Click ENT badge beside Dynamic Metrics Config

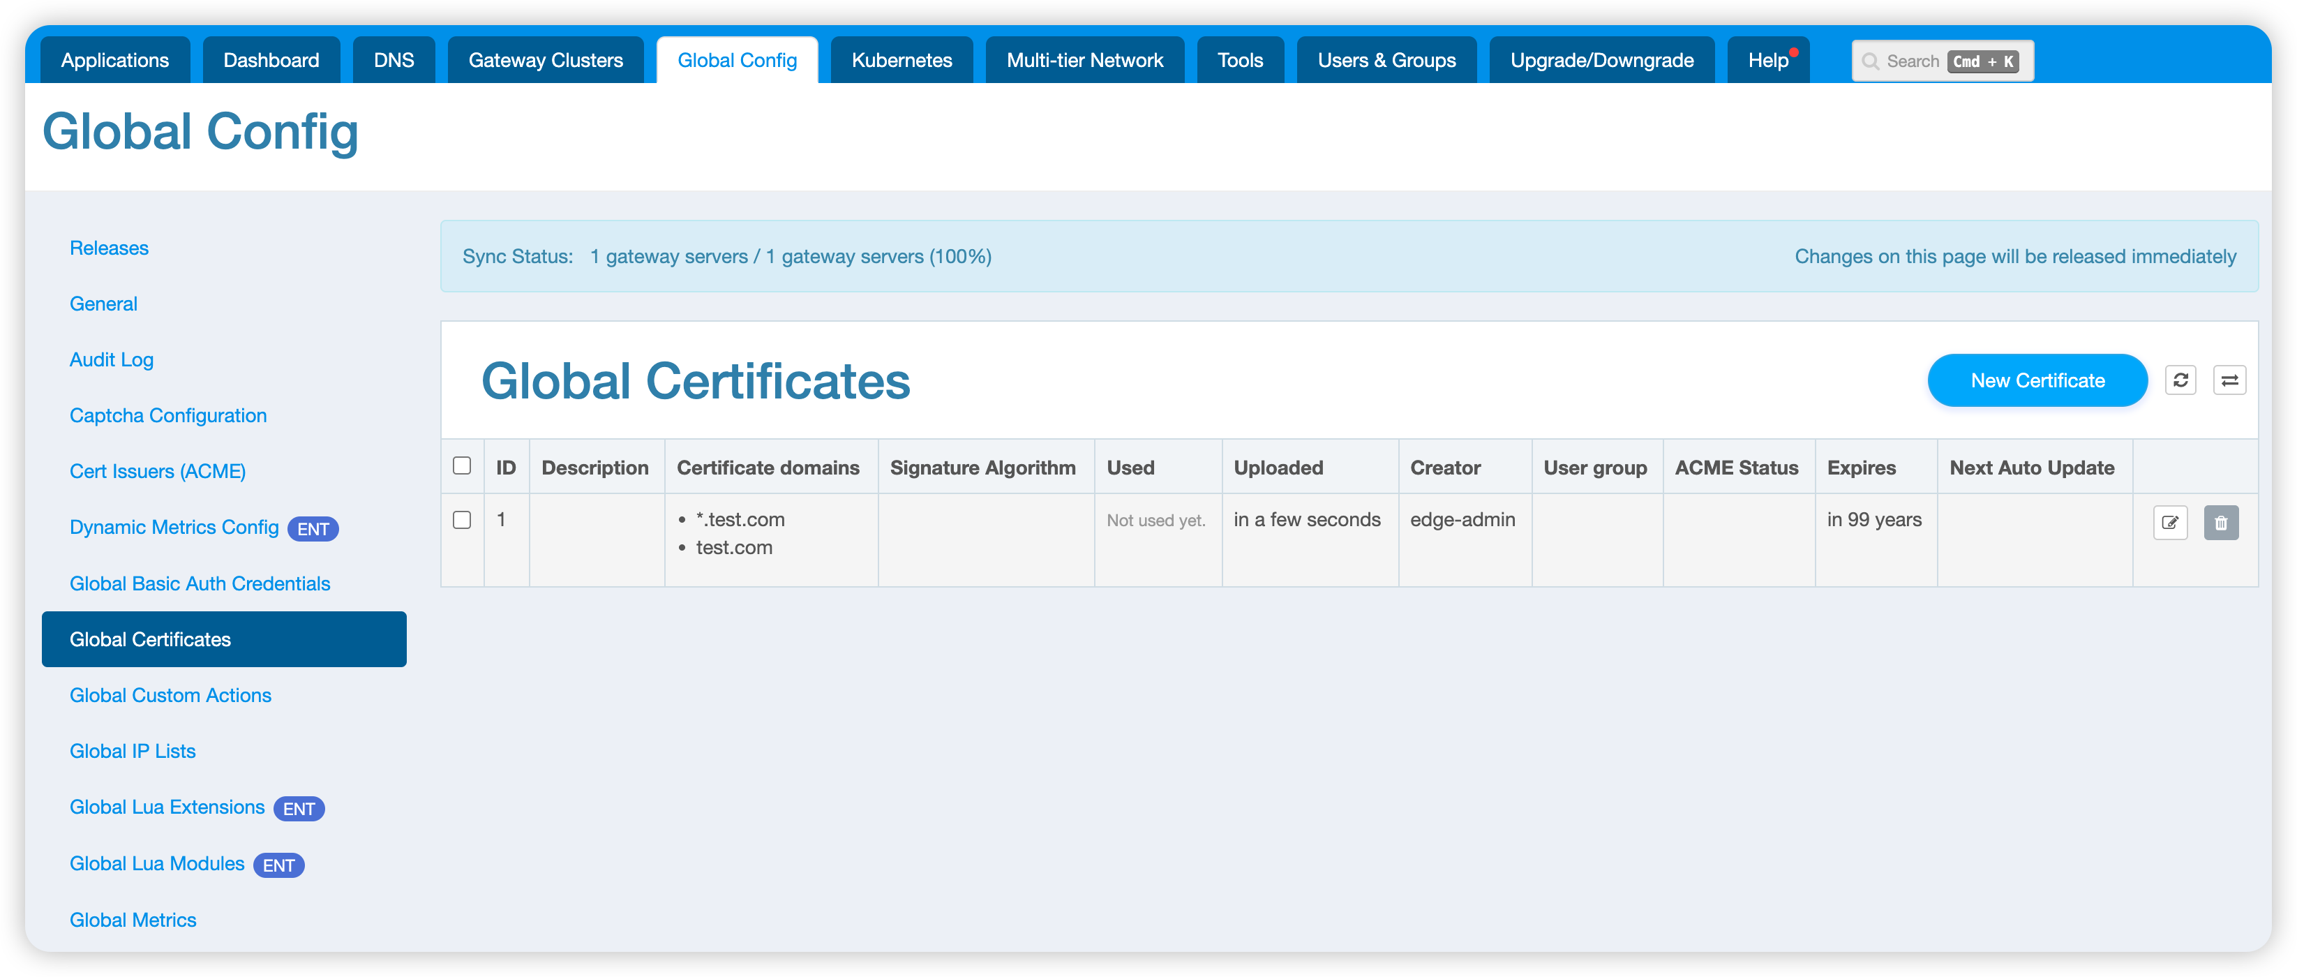313,528
